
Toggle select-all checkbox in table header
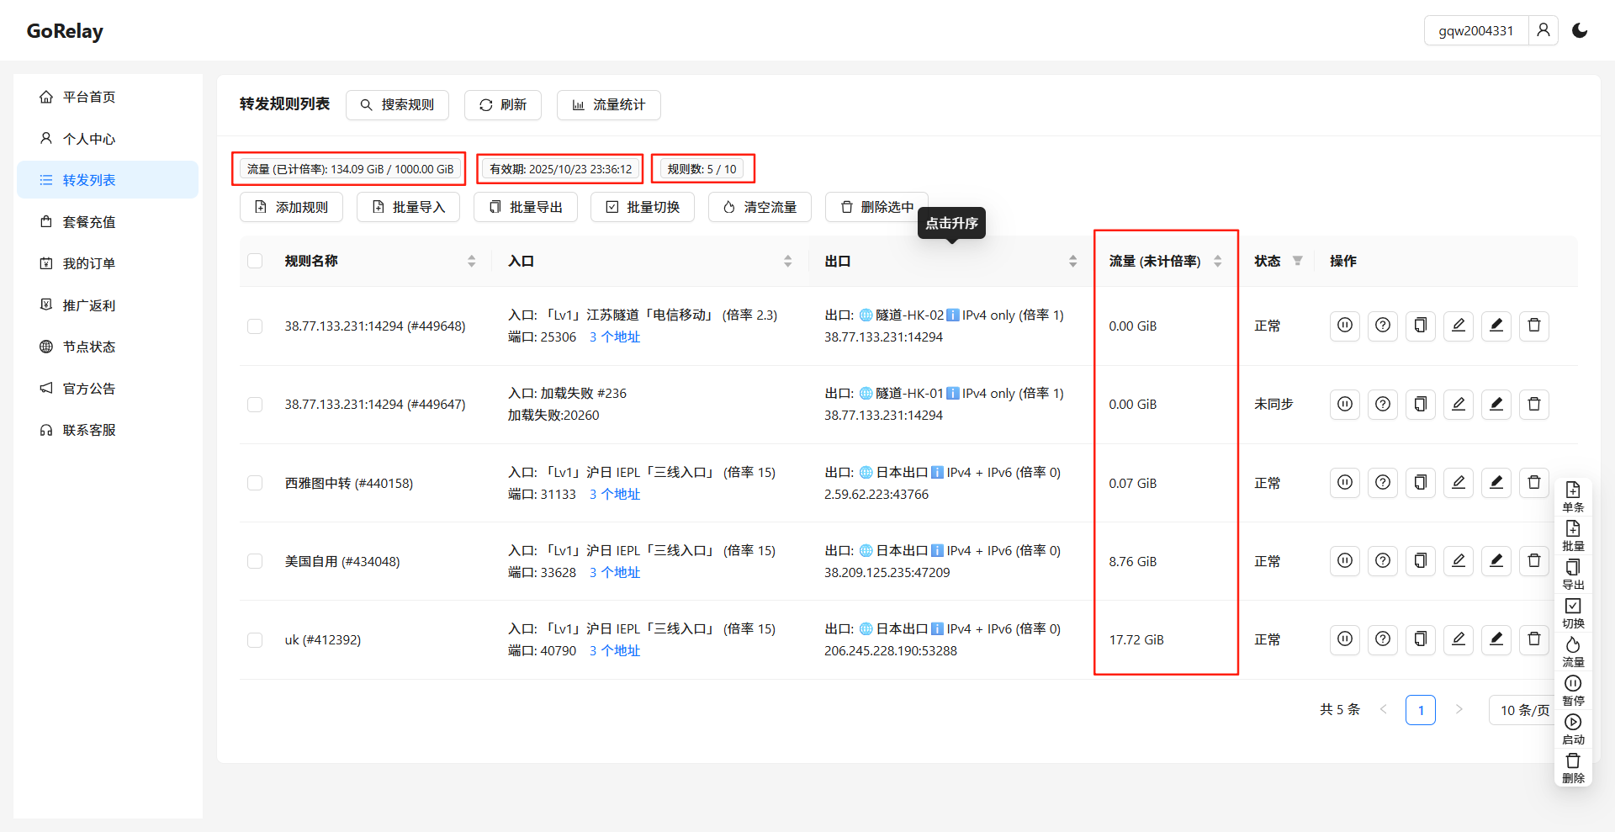(255, 261)
